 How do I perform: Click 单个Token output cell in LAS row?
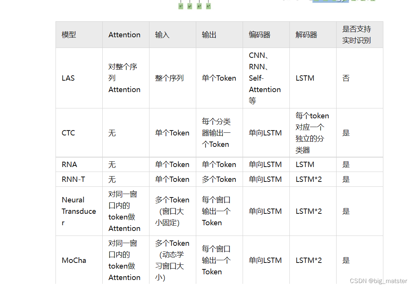(219, 78)
